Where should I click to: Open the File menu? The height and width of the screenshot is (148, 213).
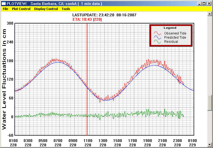(5, 9)
